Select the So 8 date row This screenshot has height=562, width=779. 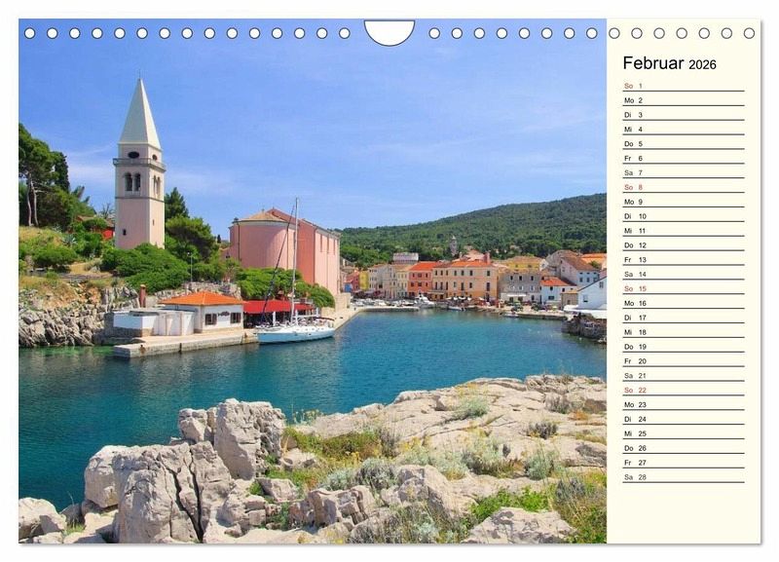pyautogui.click(x=684, y=187)
